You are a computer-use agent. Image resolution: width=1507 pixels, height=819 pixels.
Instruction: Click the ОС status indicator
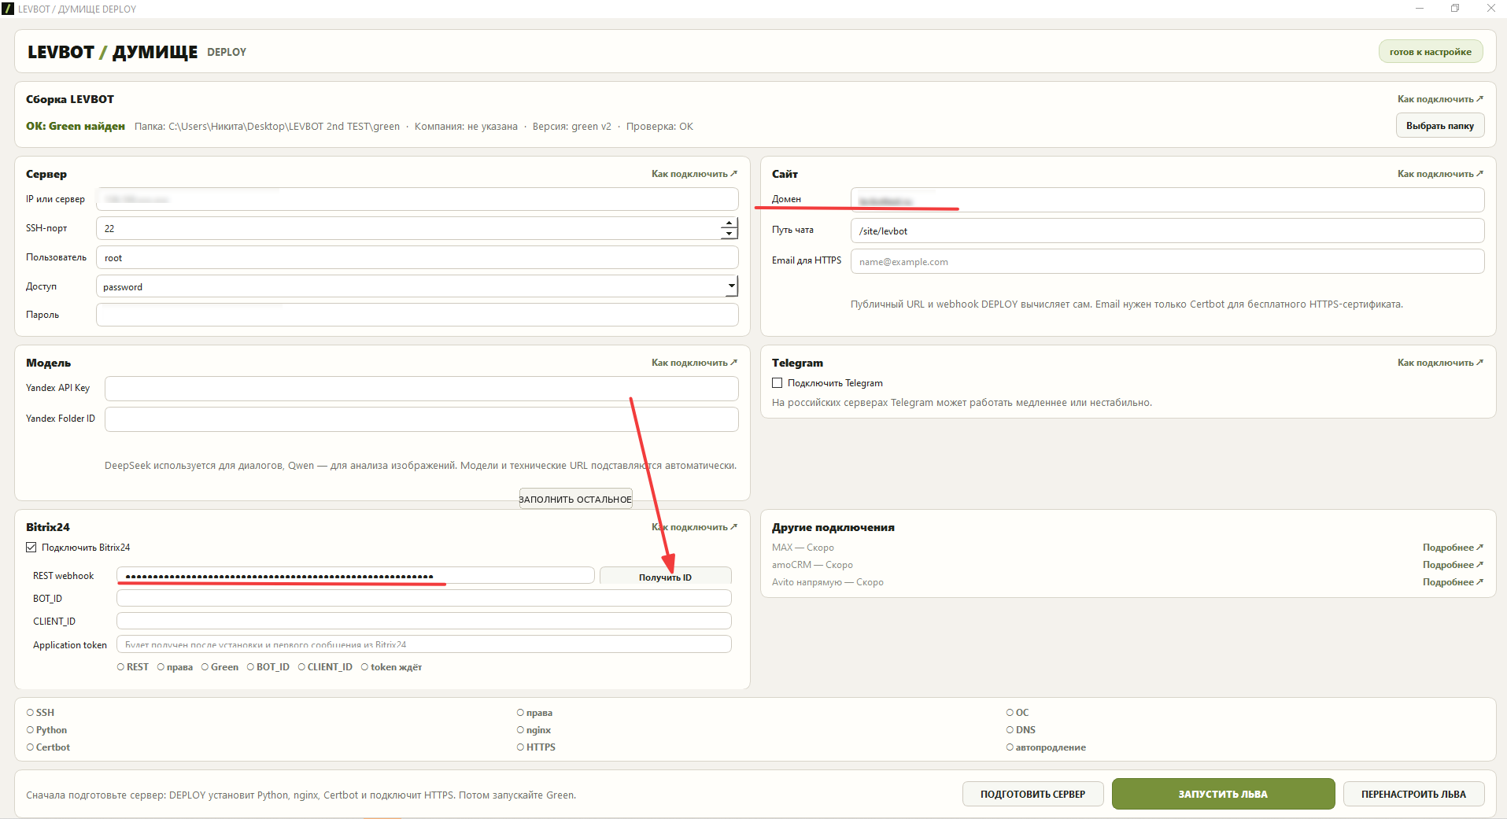point(1018,713)
